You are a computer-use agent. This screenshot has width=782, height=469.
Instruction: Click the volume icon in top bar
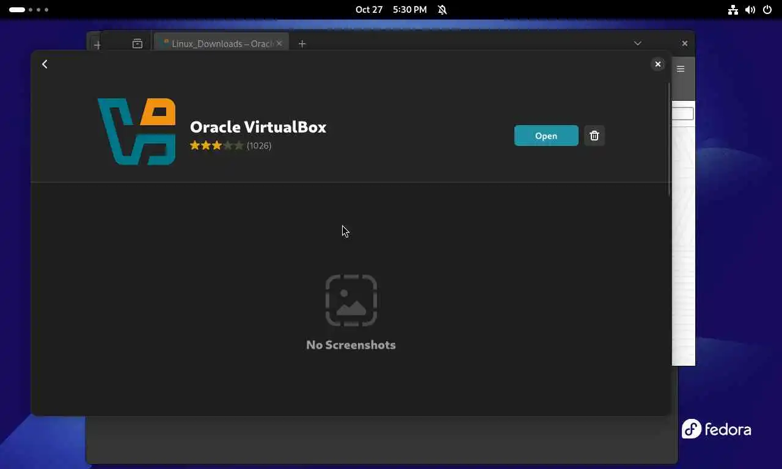[x=750, y=10]
